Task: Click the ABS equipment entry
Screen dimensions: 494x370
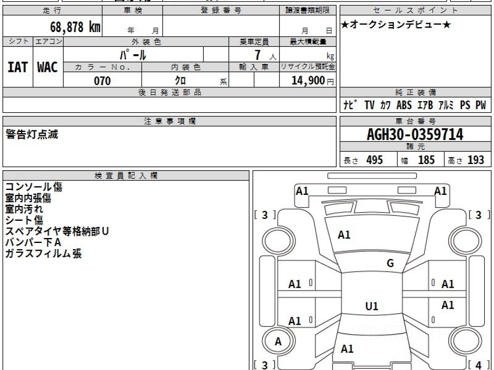Action: click(x=404, y=105)
